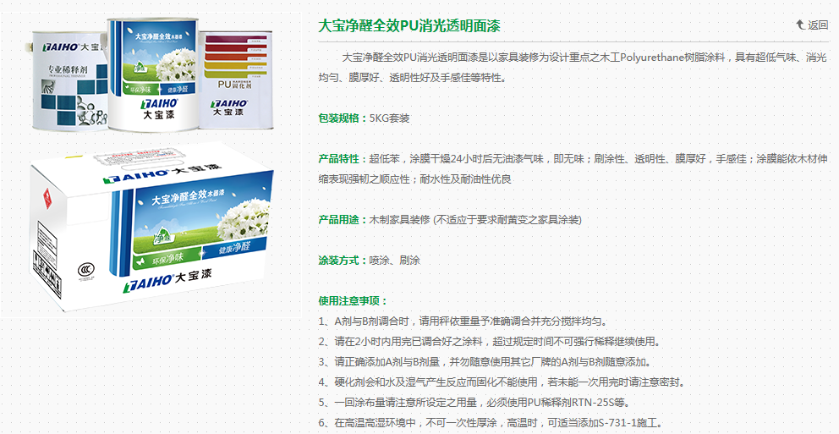Viewport: 839px width, 434px height.
Task: Select the heading 使用注意事项：
Action: (354, 301)
